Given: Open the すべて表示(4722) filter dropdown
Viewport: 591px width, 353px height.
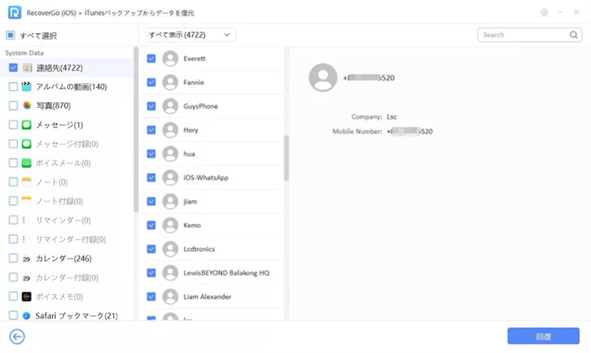Looking at the screenshot, I should pyautogui.click(x=190, y=35).
